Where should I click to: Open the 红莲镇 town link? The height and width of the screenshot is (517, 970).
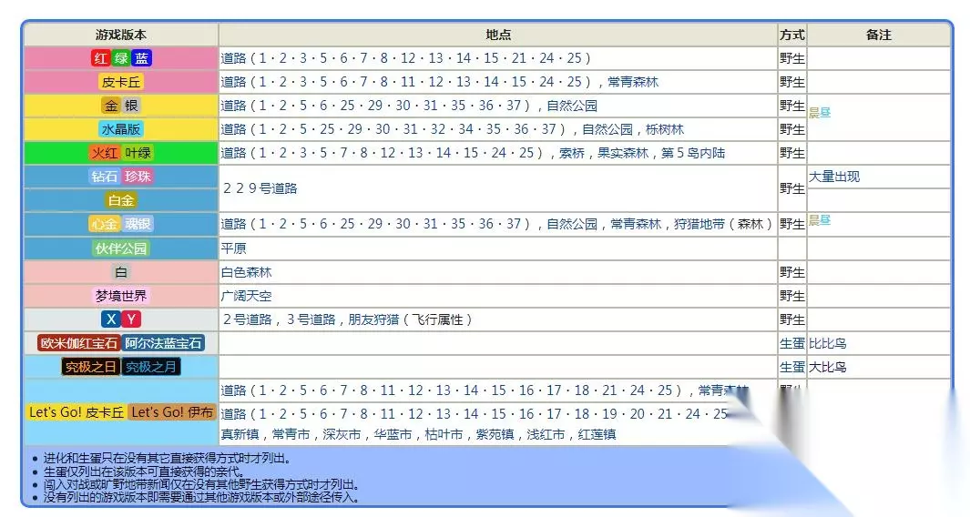click(x=597, y=434)
